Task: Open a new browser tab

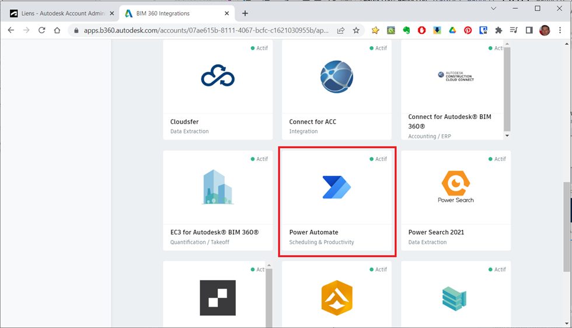Action: (245, 13)
